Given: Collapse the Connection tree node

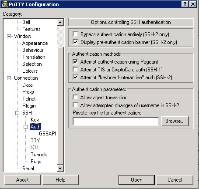Looking at the screenshot, I should [9, 78].
